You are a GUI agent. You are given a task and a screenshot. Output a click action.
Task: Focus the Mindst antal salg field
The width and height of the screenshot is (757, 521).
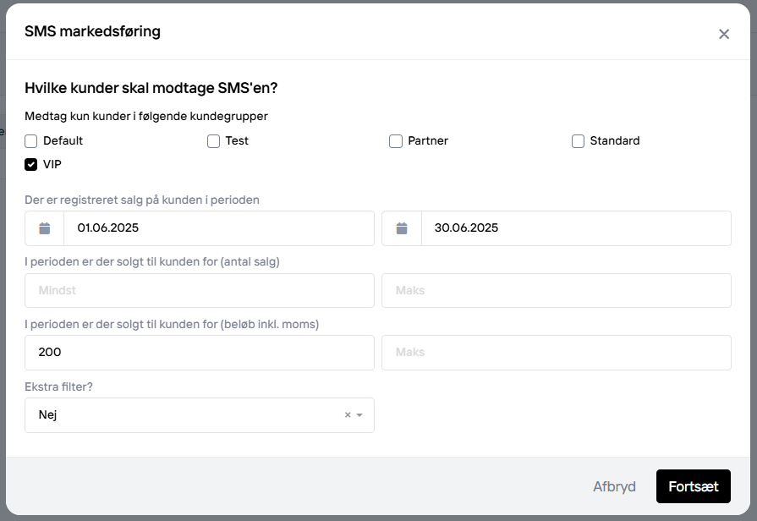(x=200, y=291)
